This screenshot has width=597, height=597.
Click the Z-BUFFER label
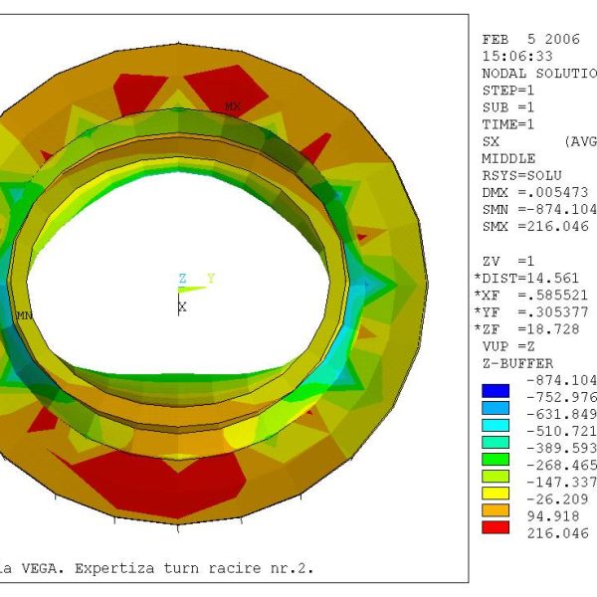pyautogui.click(x=517, y=363)
